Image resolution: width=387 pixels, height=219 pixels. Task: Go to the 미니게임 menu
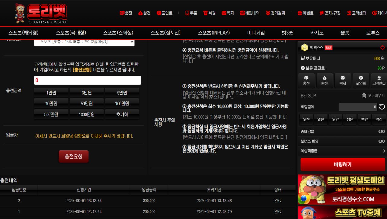256,33
